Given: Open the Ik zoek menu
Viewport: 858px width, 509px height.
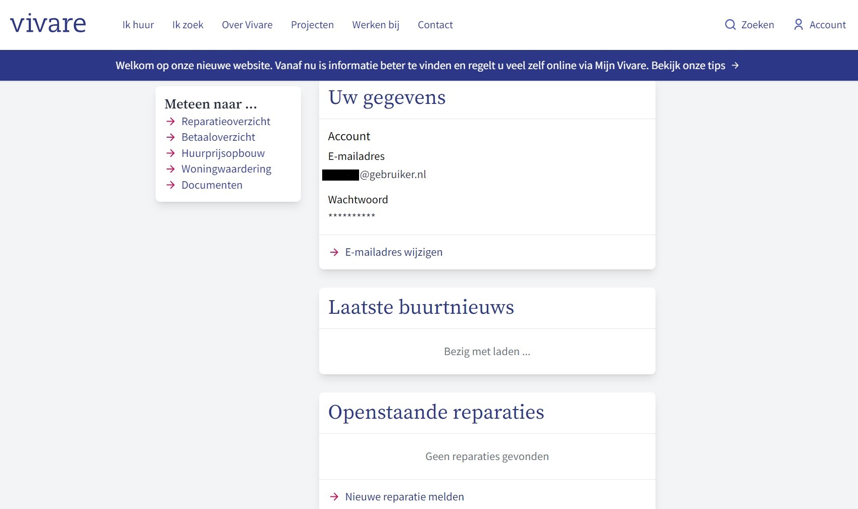Looking at the screenshot, I should coord(187,25).
